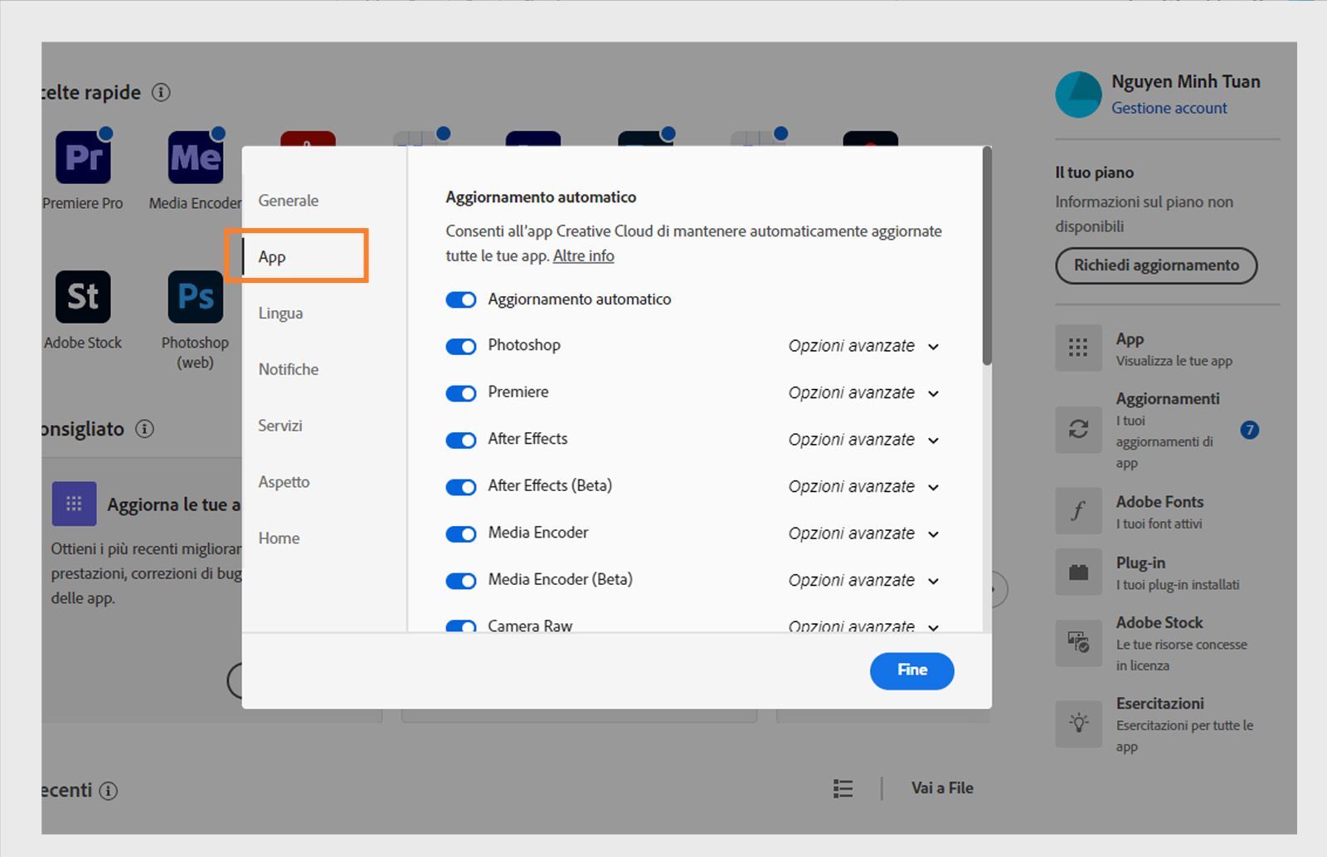Screen dimensions: 1327x857
Task: Select Photoshop (web) icon
Action: [x=194, y=296]
